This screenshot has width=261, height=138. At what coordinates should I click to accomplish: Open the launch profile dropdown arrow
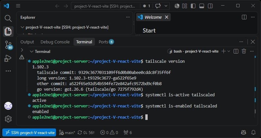229,51
